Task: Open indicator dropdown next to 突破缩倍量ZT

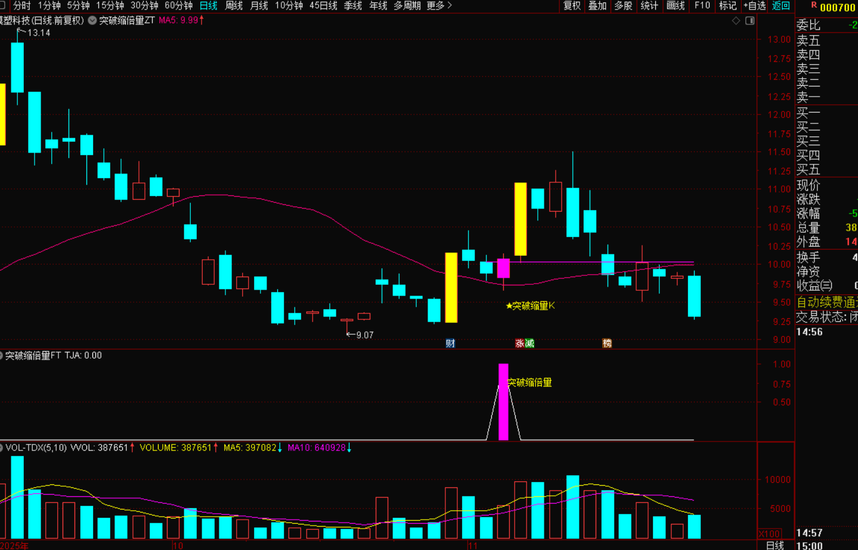Action: pos(92,20)
